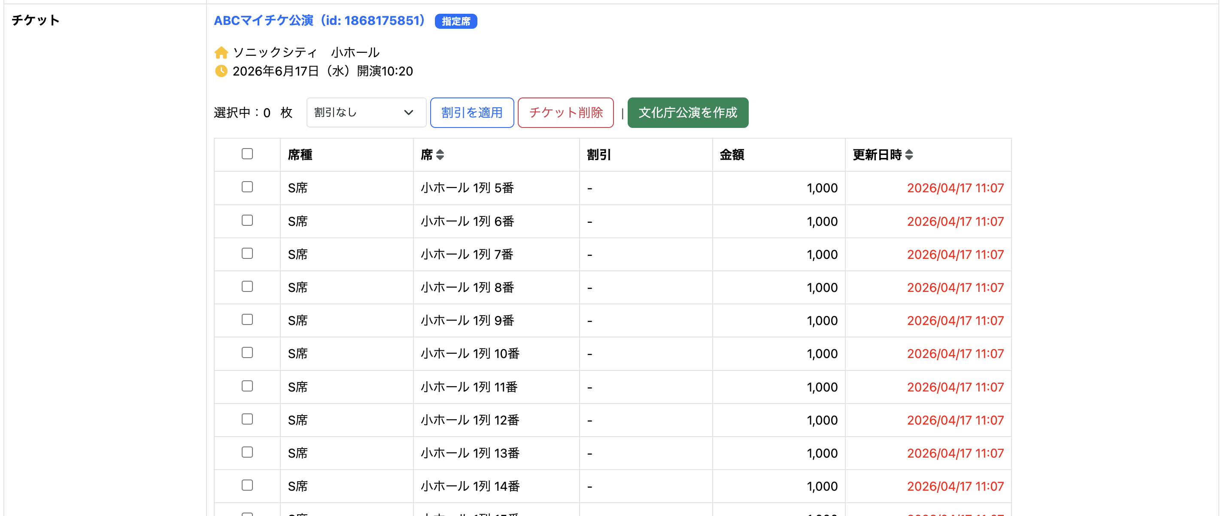Viewport: 1227px width, 516px height.
Task: Sort table by 更新日時 sort arrows
Action: (909, 155)
